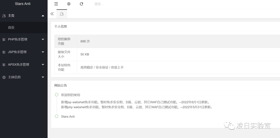Image resolution: width=280 pixels, height=138 pixels.
Task: Click the icon beside JSP免杀管理
Action: [4, 52]
